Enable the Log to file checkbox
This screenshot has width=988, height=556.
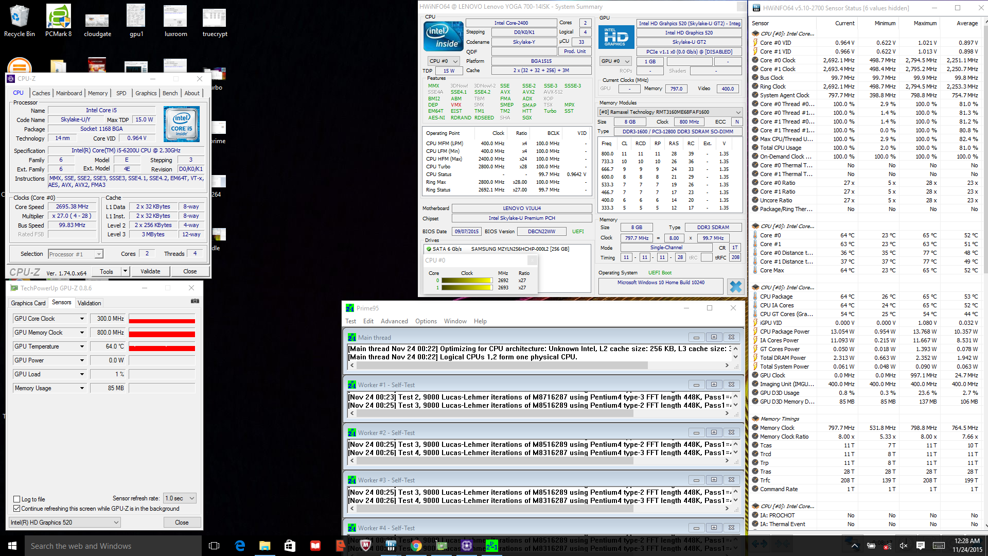(x=17, y=499)
